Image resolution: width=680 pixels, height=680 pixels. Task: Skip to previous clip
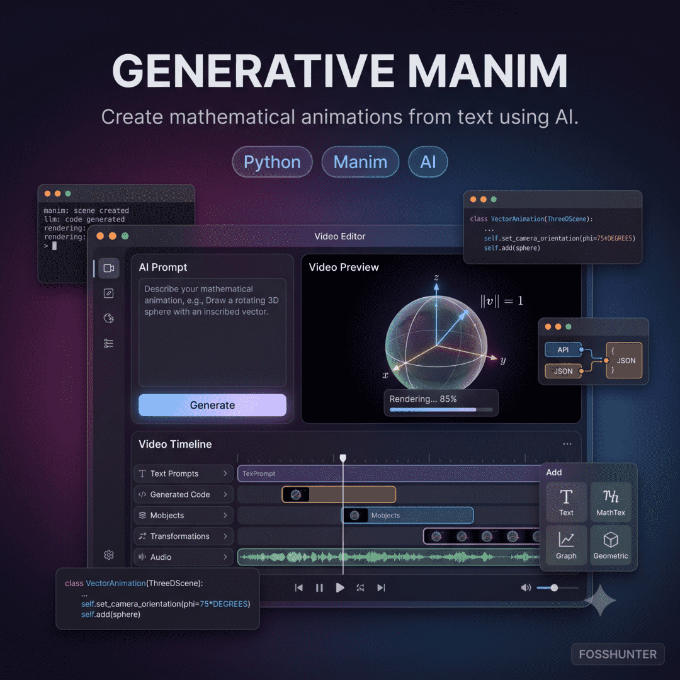299,587
